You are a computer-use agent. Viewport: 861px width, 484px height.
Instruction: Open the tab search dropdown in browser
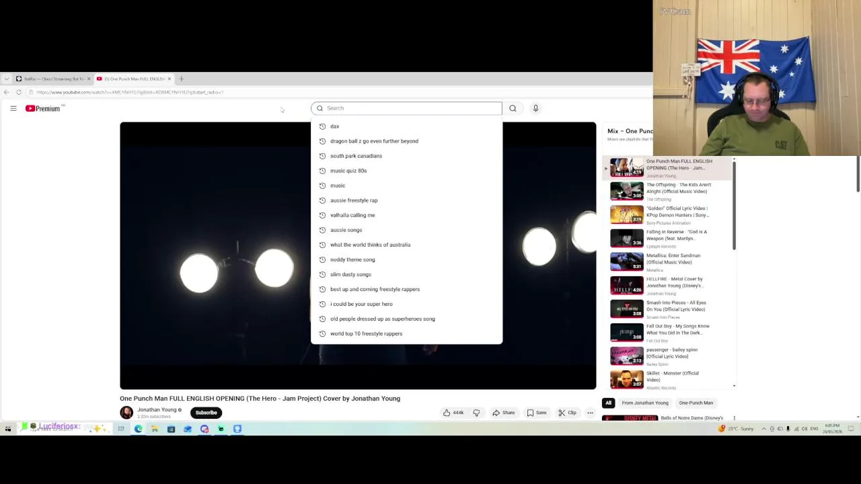[x=7, y=79]
